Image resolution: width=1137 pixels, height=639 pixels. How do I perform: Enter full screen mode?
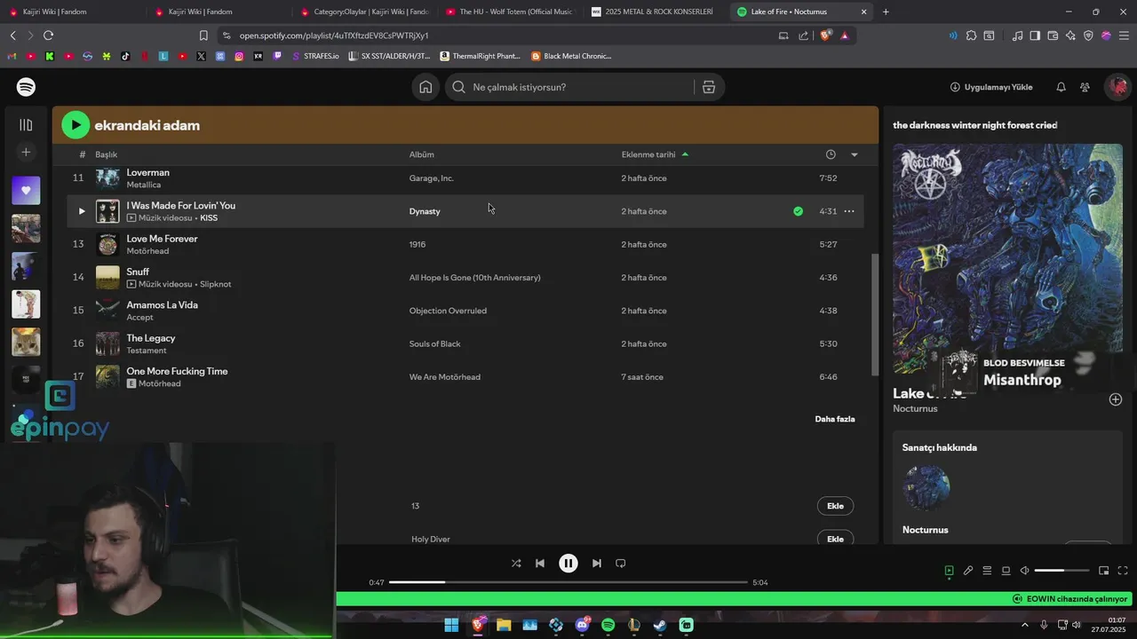(x=1123, y=571)
